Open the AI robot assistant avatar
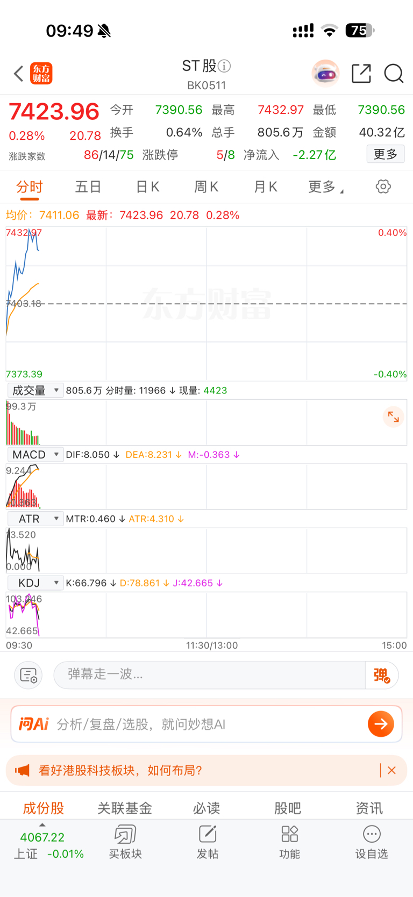Screen dimensions: 413x897 325,73
